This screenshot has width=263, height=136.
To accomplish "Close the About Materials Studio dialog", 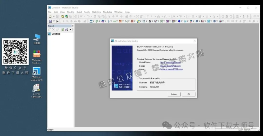I will click(x=194, y=41).
